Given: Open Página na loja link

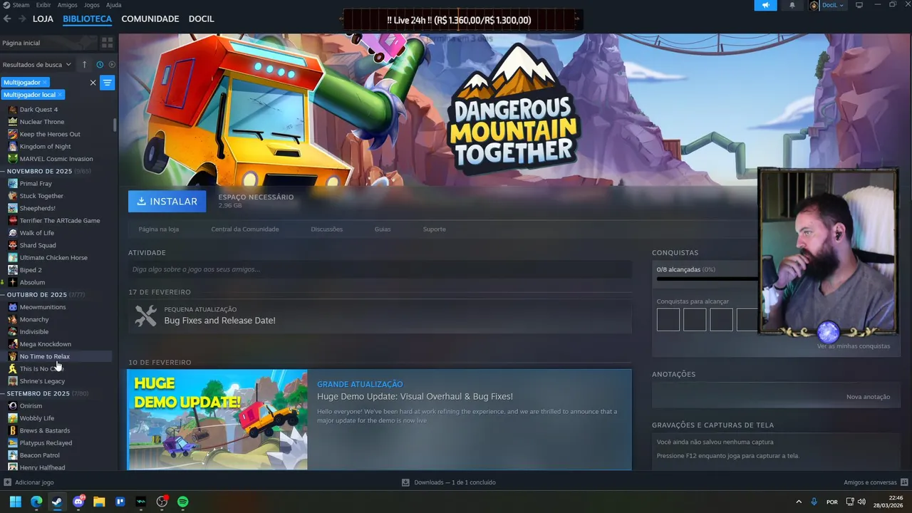Looking at the screenshot, I should [x=159, y=229].
